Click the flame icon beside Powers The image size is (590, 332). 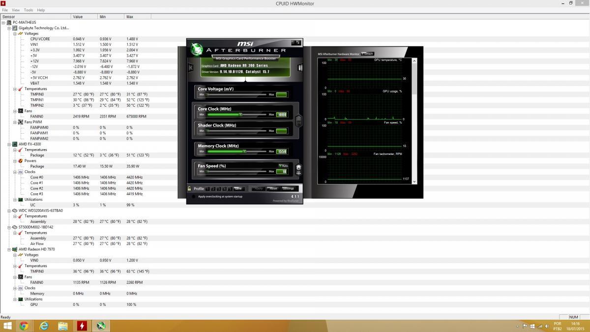pos(20,161)
